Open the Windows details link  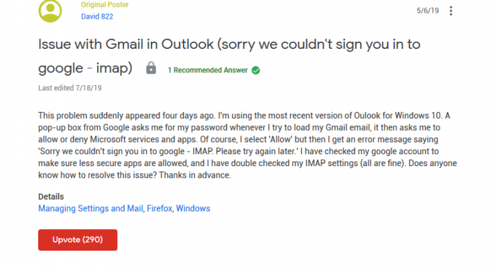pyautogui.click(x=193, y=208)
